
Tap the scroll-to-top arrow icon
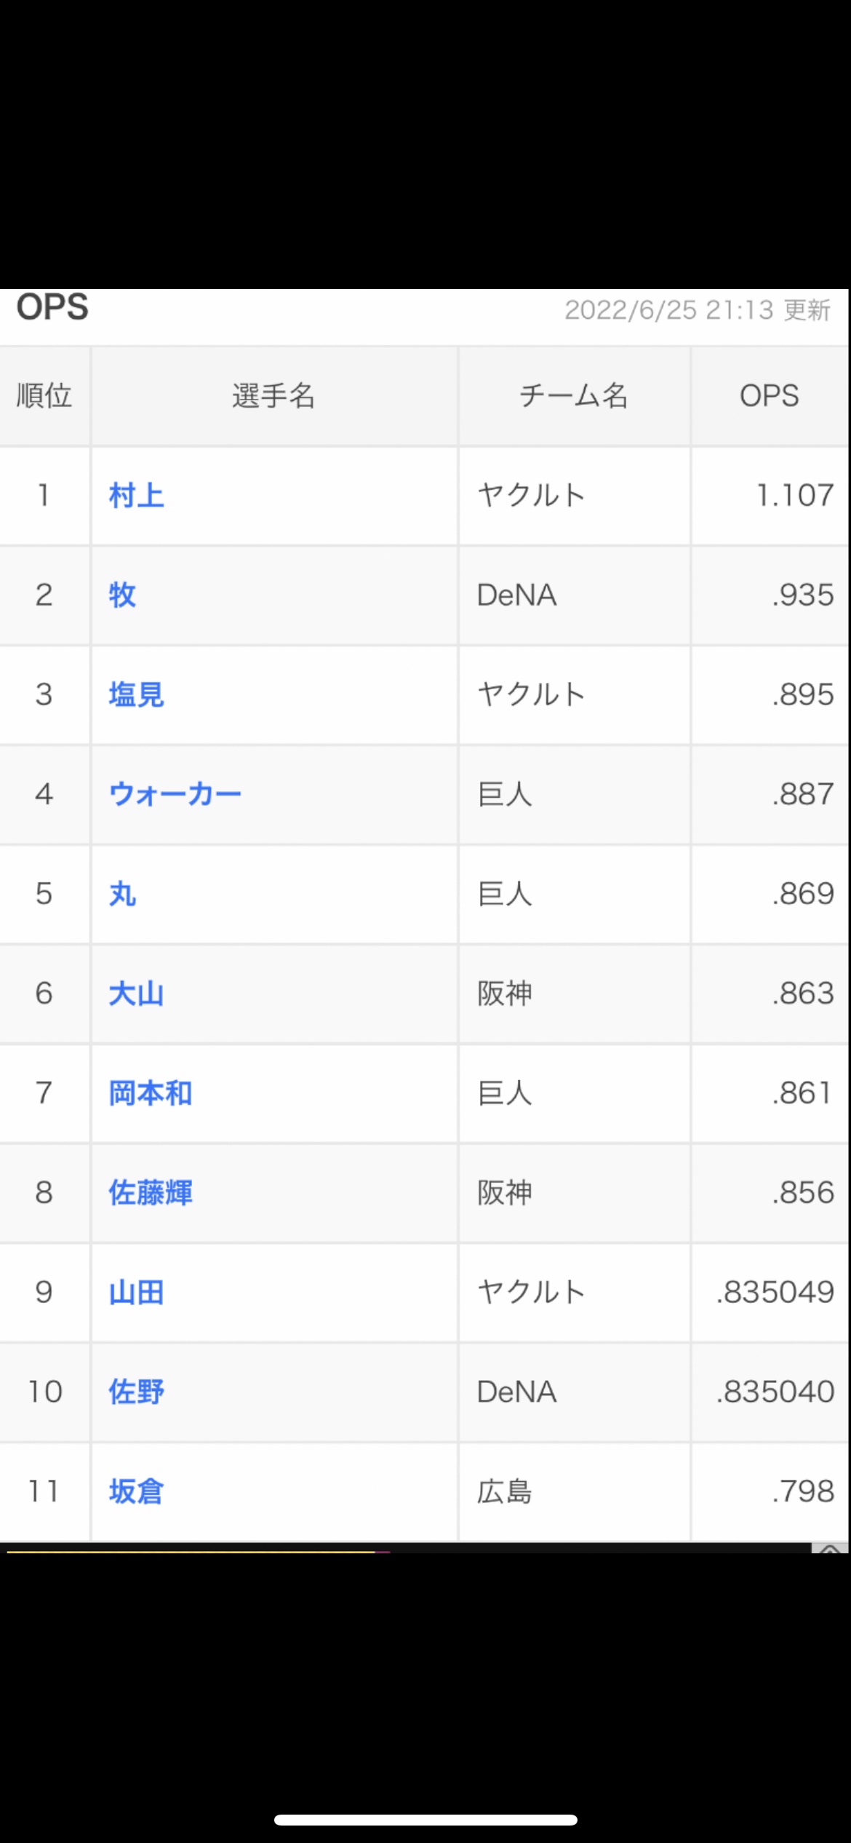pyautogui.click(x=830, y=1547)
